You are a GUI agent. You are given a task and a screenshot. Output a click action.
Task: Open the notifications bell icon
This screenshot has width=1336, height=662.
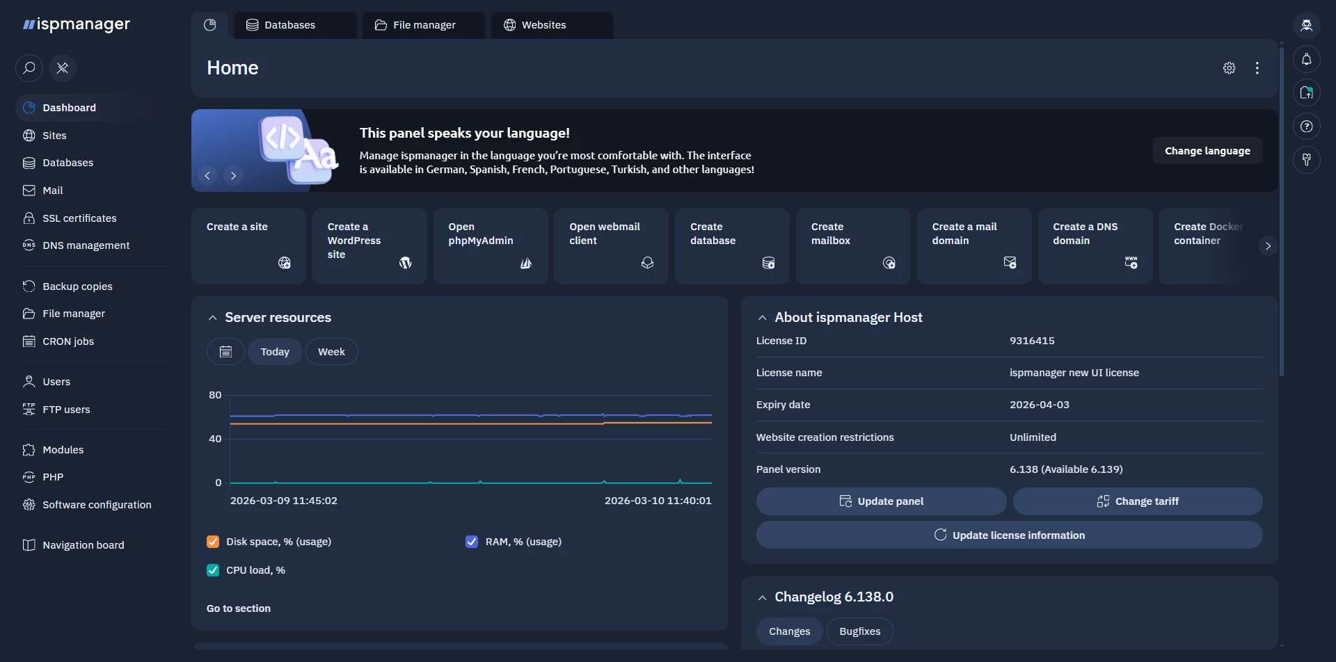1306,60
